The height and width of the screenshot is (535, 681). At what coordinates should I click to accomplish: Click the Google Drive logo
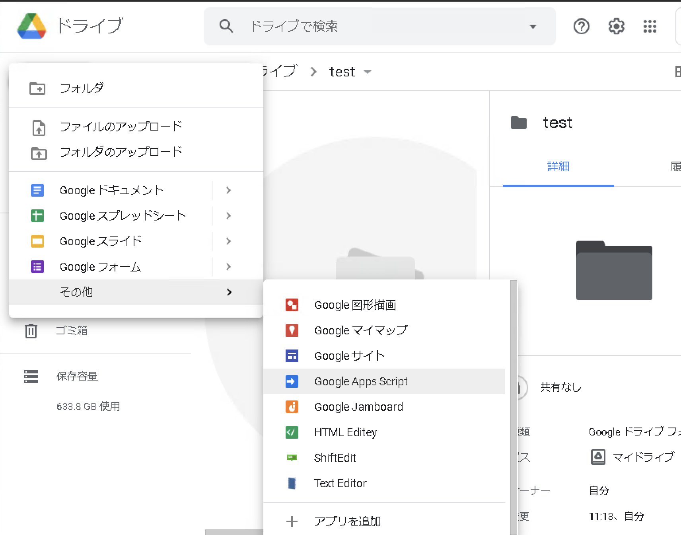pyautogui.click(x=32, y=26)
